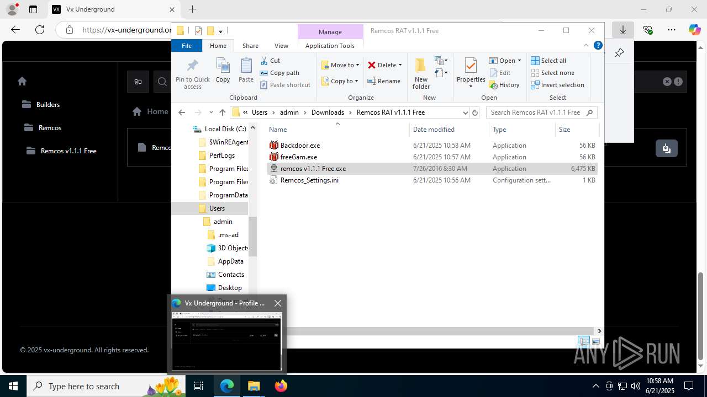Open Firefox from taskbar
This screenshot has height=397, width=707.
point(281,386)
